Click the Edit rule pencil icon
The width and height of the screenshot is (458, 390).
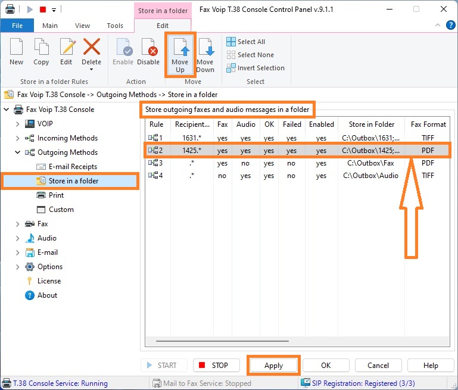coord(67,46)
